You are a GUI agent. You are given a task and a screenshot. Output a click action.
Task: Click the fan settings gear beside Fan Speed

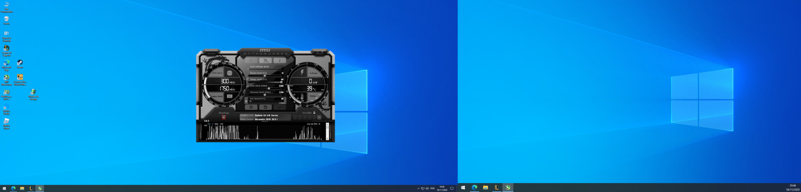click(x=246, y=101)
